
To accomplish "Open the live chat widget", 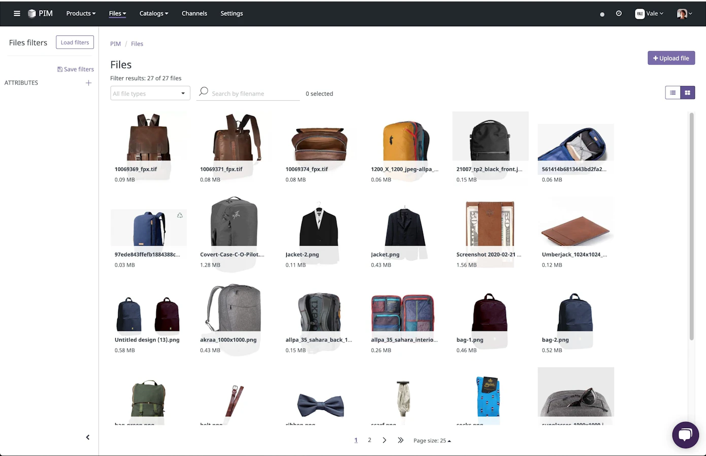I will click(x=685, y=435).
